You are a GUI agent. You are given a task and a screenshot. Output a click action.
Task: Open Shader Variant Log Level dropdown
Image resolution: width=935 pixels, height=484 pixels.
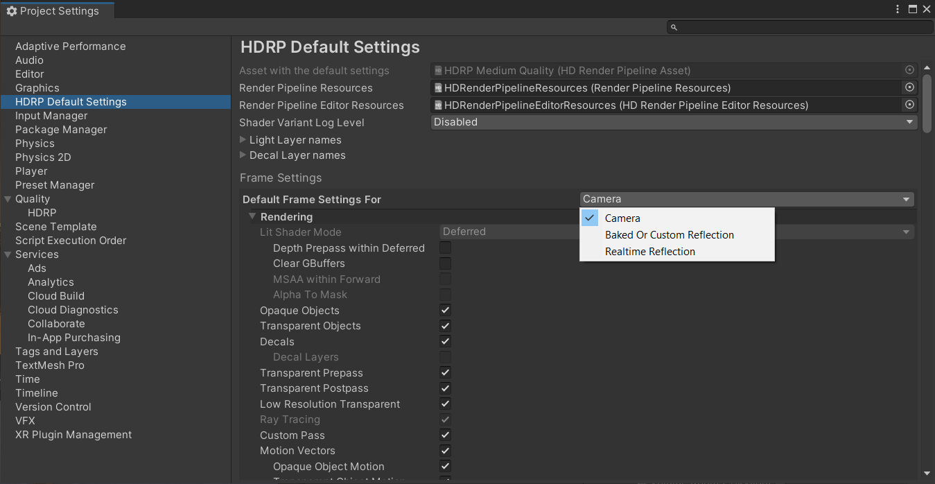[x=674, y=122]
